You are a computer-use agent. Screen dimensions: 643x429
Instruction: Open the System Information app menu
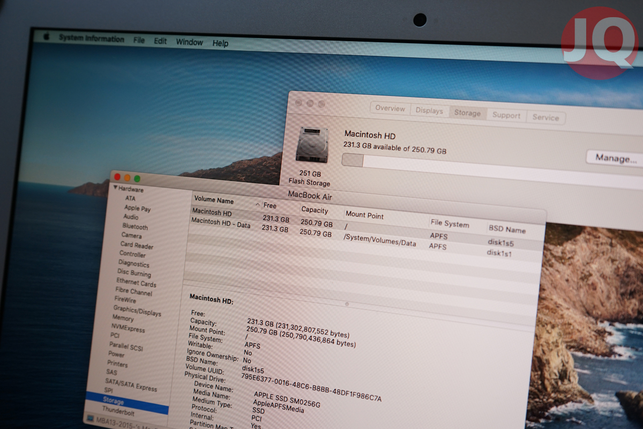[92, 39]
